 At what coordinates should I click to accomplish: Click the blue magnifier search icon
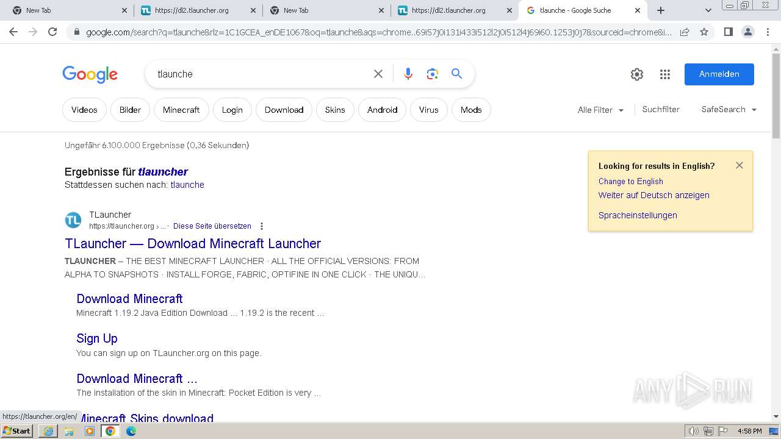tap(456, 74)
